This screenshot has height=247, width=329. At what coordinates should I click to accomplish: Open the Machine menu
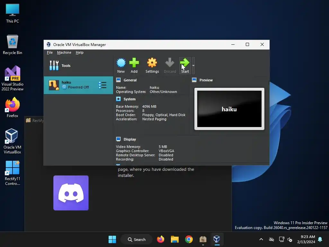[64, 52]
